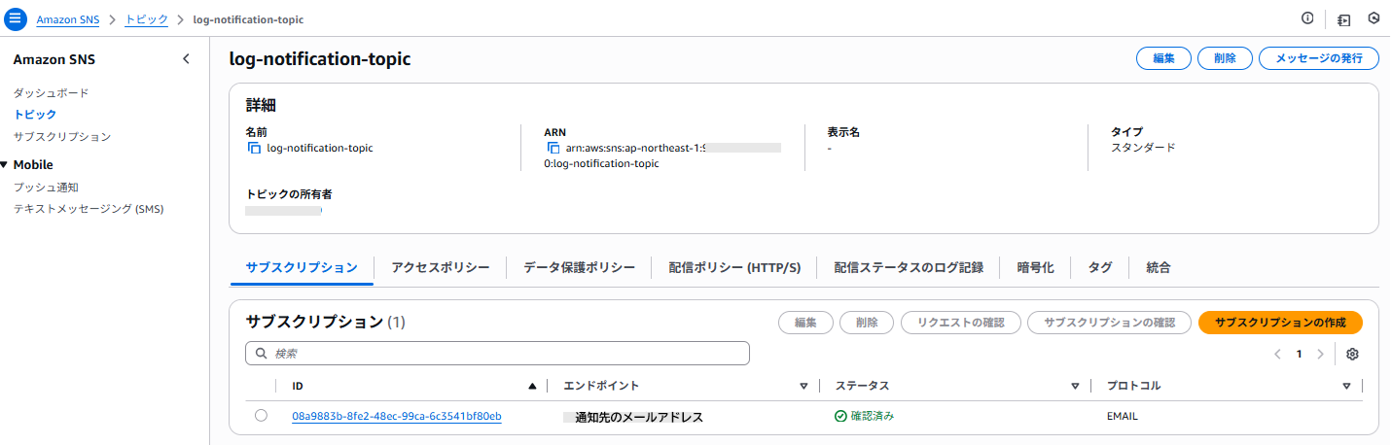Switch to the アクセスポリシー tab
Viewport: 1391px width, 445px height.
(x=440, y=267)
